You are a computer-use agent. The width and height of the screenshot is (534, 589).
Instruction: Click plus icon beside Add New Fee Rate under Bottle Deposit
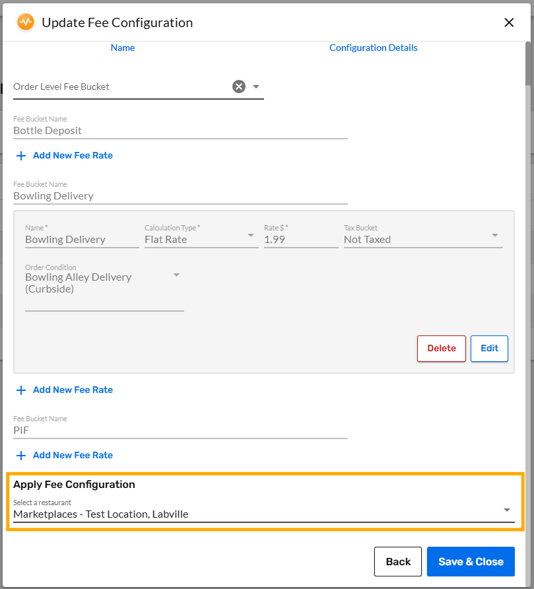click(21, 155)
